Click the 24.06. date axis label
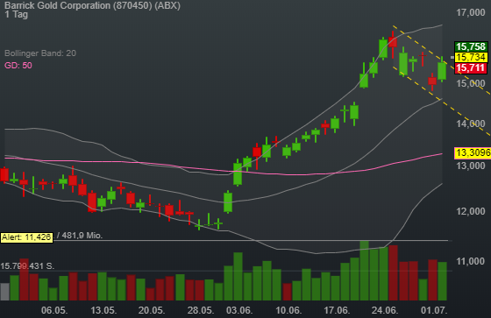The image size is (491, 318). [x=385, y=310]
